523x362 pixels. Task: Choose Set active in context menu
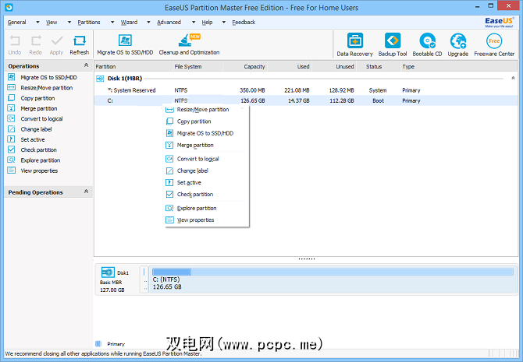click(206, 183)
